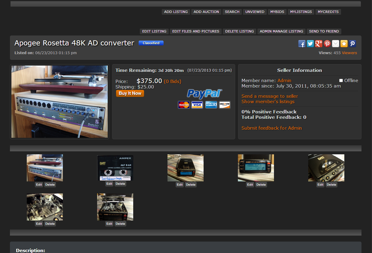Open MyCredits in the top menu
This screenshot has height=253, width=372.
[328, 12]
